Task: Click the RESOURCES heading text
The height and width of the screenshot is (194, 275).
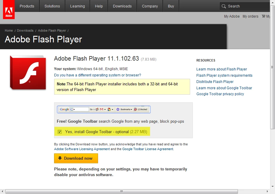Action: 206,60
